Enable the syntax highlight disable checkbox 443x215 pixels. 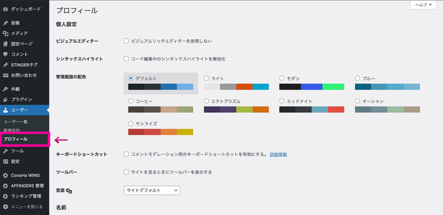click(126, 59)
